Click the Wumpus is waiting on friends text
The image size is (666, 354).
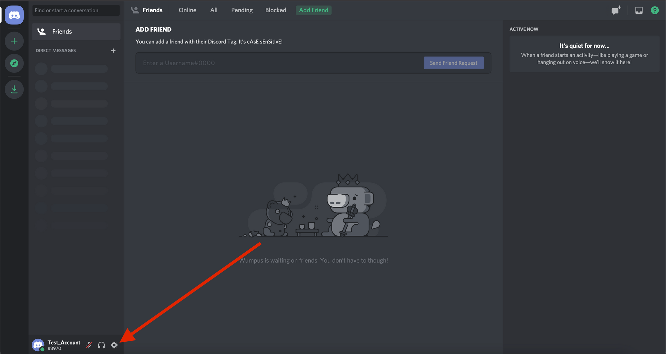click(313, 260)
